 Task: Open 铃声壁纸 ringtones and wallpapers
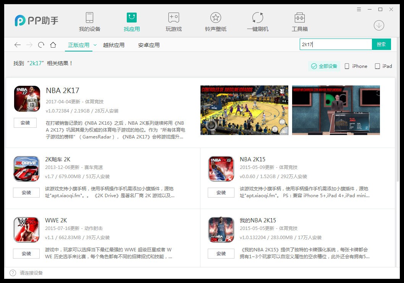click(216, 22)
